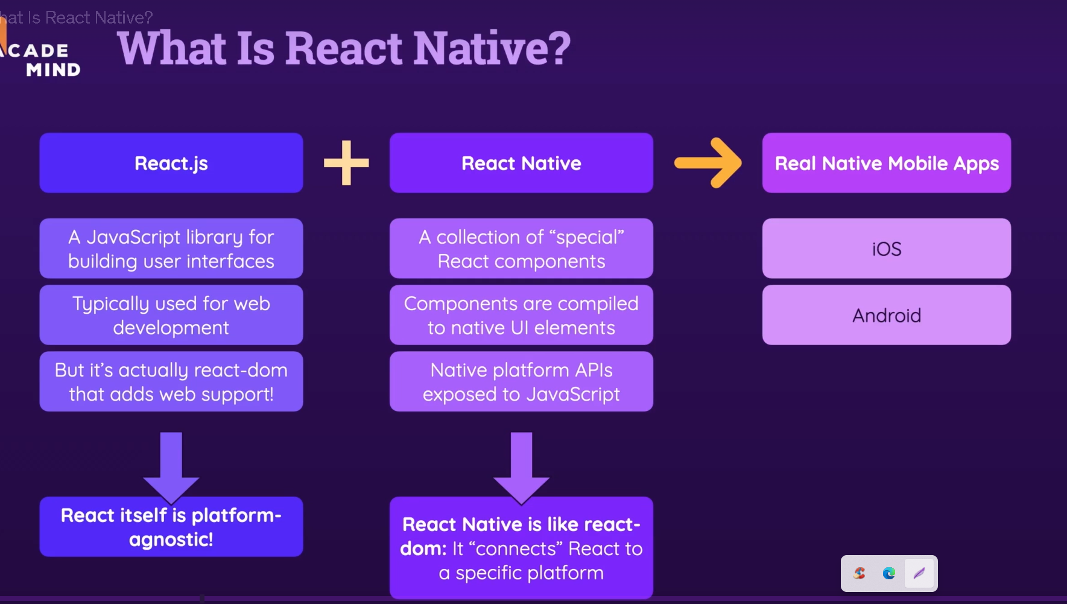The width and height of the screenshot is (1067, 604).
Task: Click the Academind logo in the top-left corner
Action: coord(42,59)
